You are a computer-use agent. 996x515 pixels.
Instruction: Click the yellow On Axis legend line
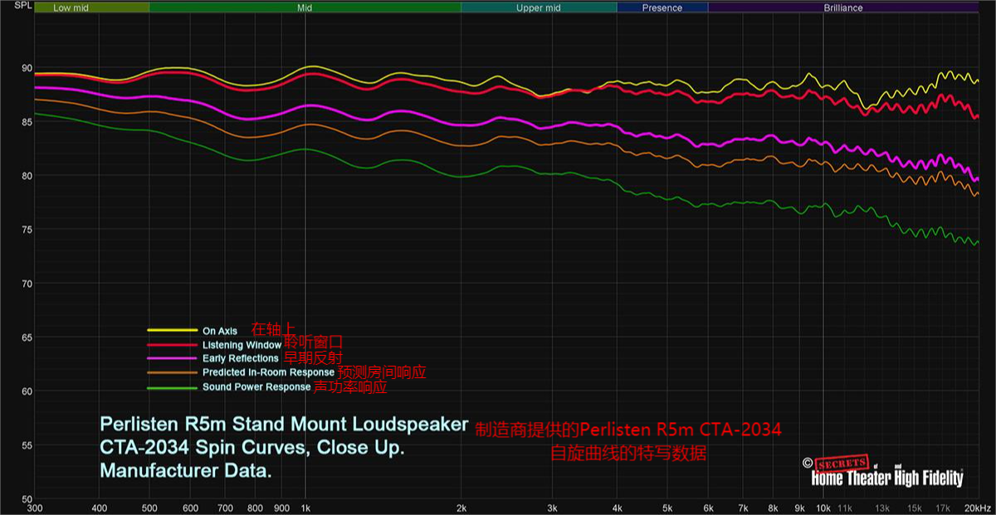(x=172, y=331)
